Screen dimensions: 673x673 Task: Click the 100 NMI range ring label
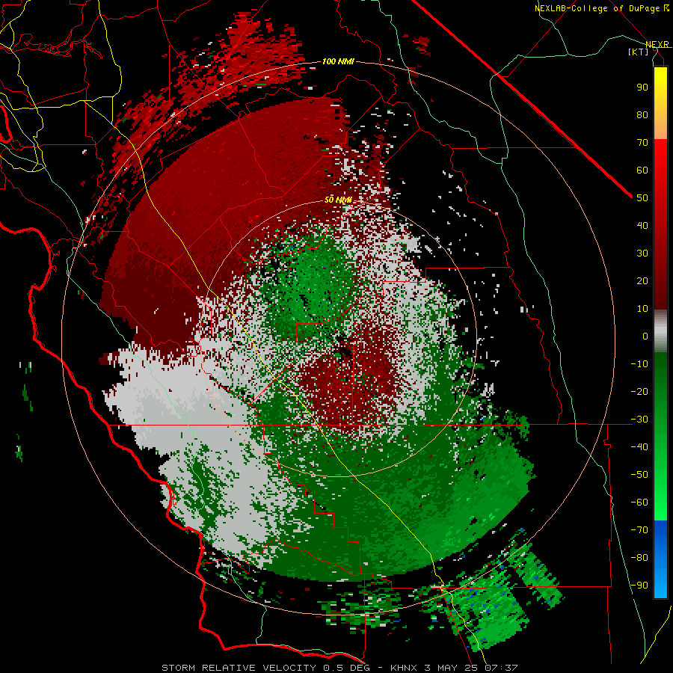[338, 61]
